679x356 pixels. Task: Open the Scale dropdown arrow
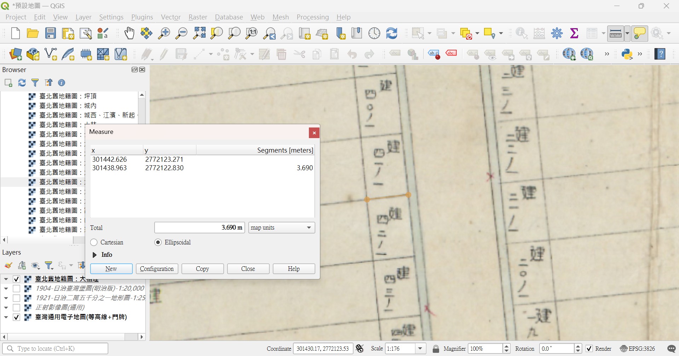point(420,349)
